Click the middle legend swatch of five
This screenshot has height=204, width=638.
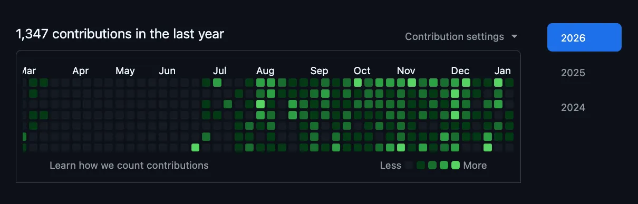pos(432,165)
